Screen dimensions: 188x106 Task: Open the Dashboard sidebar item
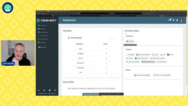click(42, 26)
